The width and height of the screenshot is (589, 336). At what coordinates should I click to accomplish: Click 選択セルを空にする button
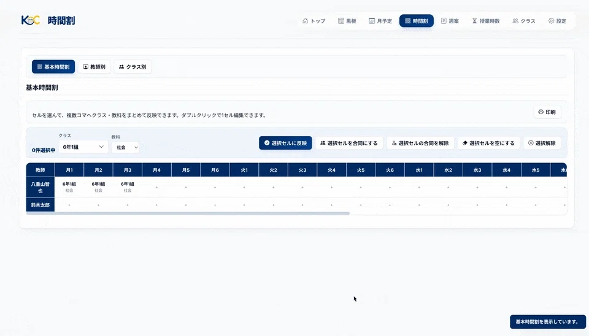point(489,143)
